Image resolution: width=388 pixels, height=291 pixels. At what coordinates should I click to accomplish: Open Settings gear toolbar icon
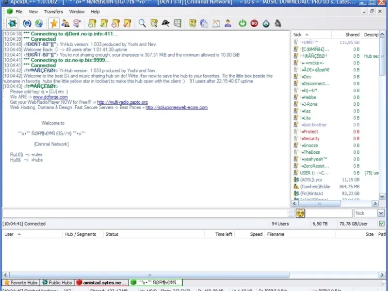click(204, 23)
